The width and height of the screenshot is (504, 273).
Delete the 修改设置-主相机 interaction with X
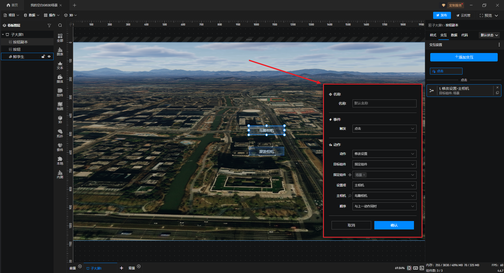(x=497, y=88)
